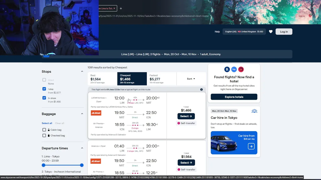Click the Trip.com hotel partner icon
Viewport: 321px width, 180px height.
(234, 69)
